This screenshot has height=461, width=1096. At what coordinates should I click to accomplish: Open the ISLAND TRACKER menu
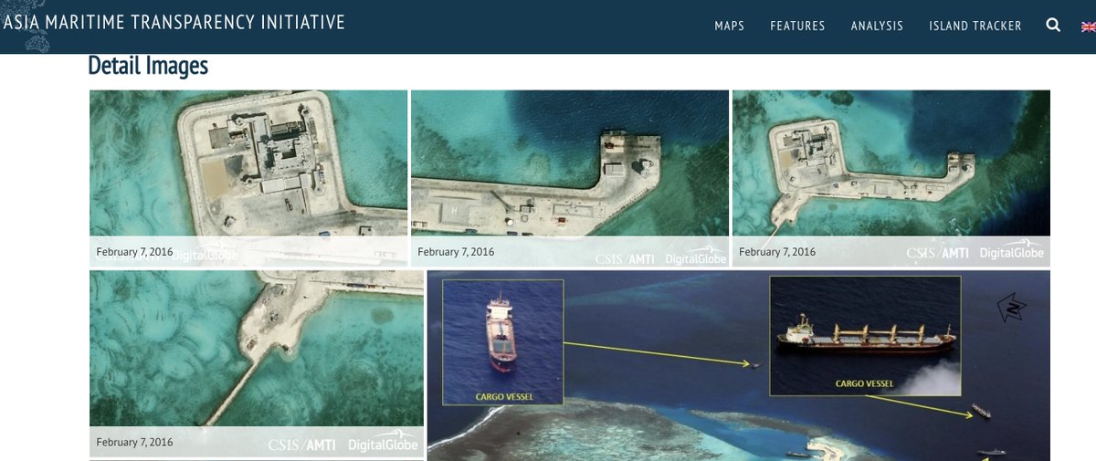click(975, 26)
